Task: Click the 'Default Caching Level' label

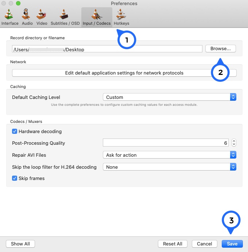Action: click(x=36, y=97)
